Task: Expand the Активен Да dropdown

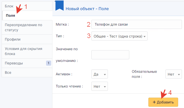Action: tap(100, 74)
